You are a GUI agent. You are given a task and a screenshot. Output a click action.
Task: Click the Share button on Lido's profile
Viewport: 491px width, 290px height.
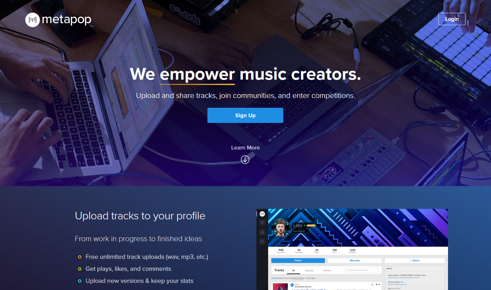pos(415,261)
